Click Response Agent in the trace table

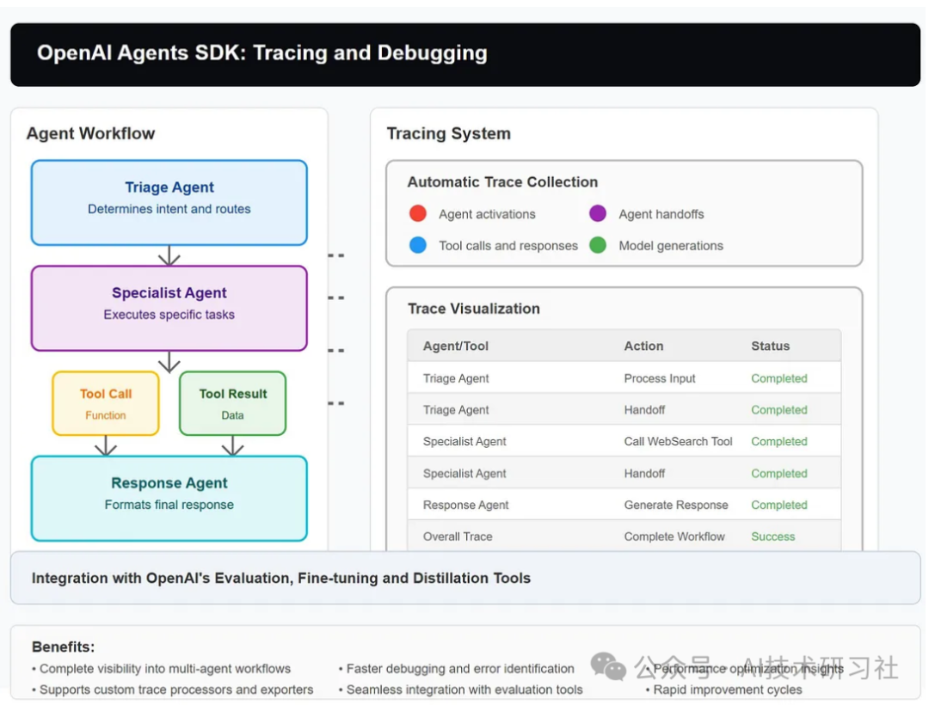coord(465,505)
